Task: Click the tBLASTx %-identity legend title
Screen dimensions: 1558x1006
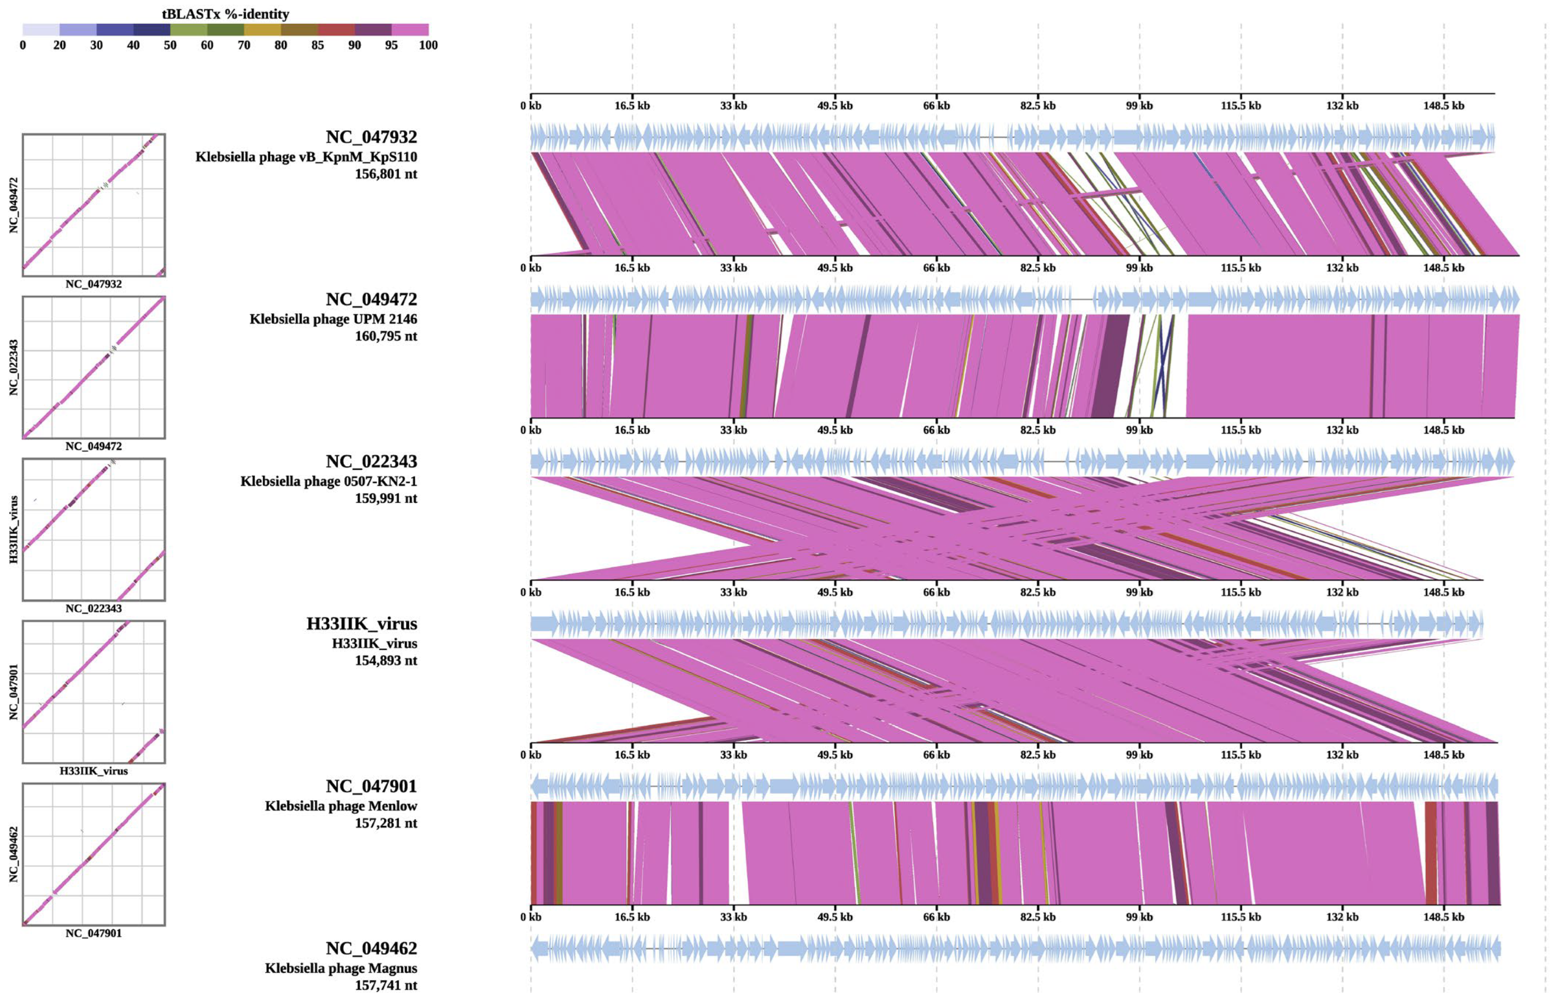Action: click(226, 14)
